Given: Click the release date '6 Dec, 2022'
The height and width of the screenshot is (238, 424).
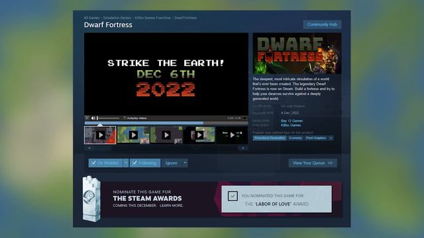Looking at the screenshot, I should tap(290, 113).
